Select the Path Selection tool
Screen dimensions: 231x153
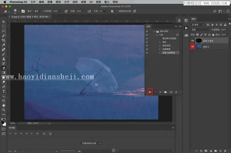tap(4, 96)
